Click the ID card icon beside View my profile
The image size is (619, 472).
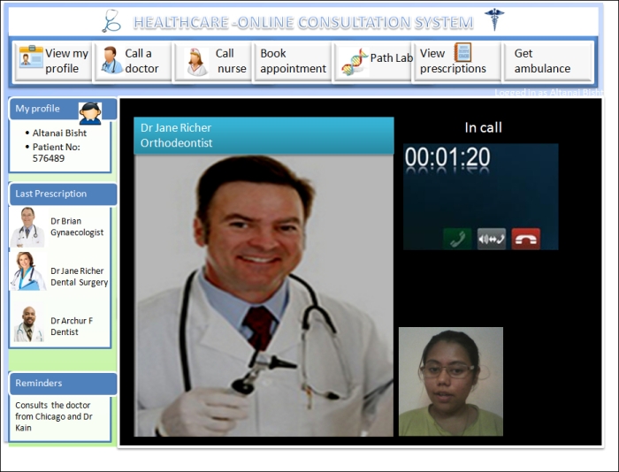31,57
